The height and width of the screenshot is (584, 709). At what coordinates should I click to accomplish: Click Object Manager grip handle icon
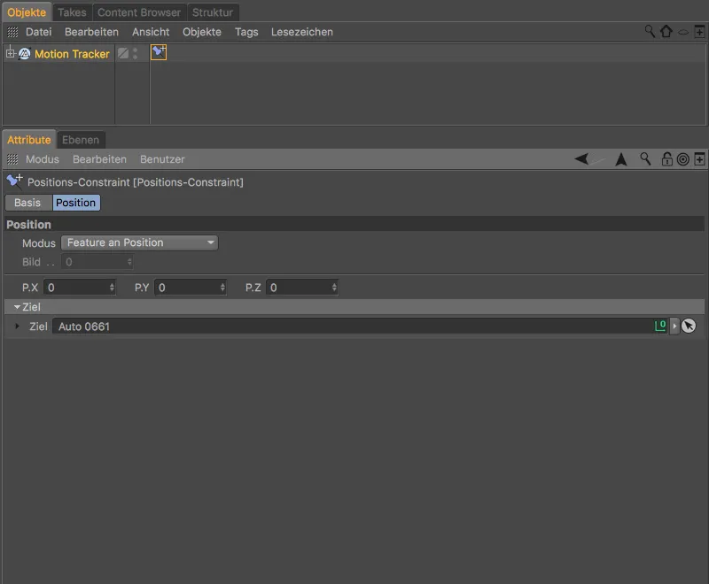(x=12, y=32)
